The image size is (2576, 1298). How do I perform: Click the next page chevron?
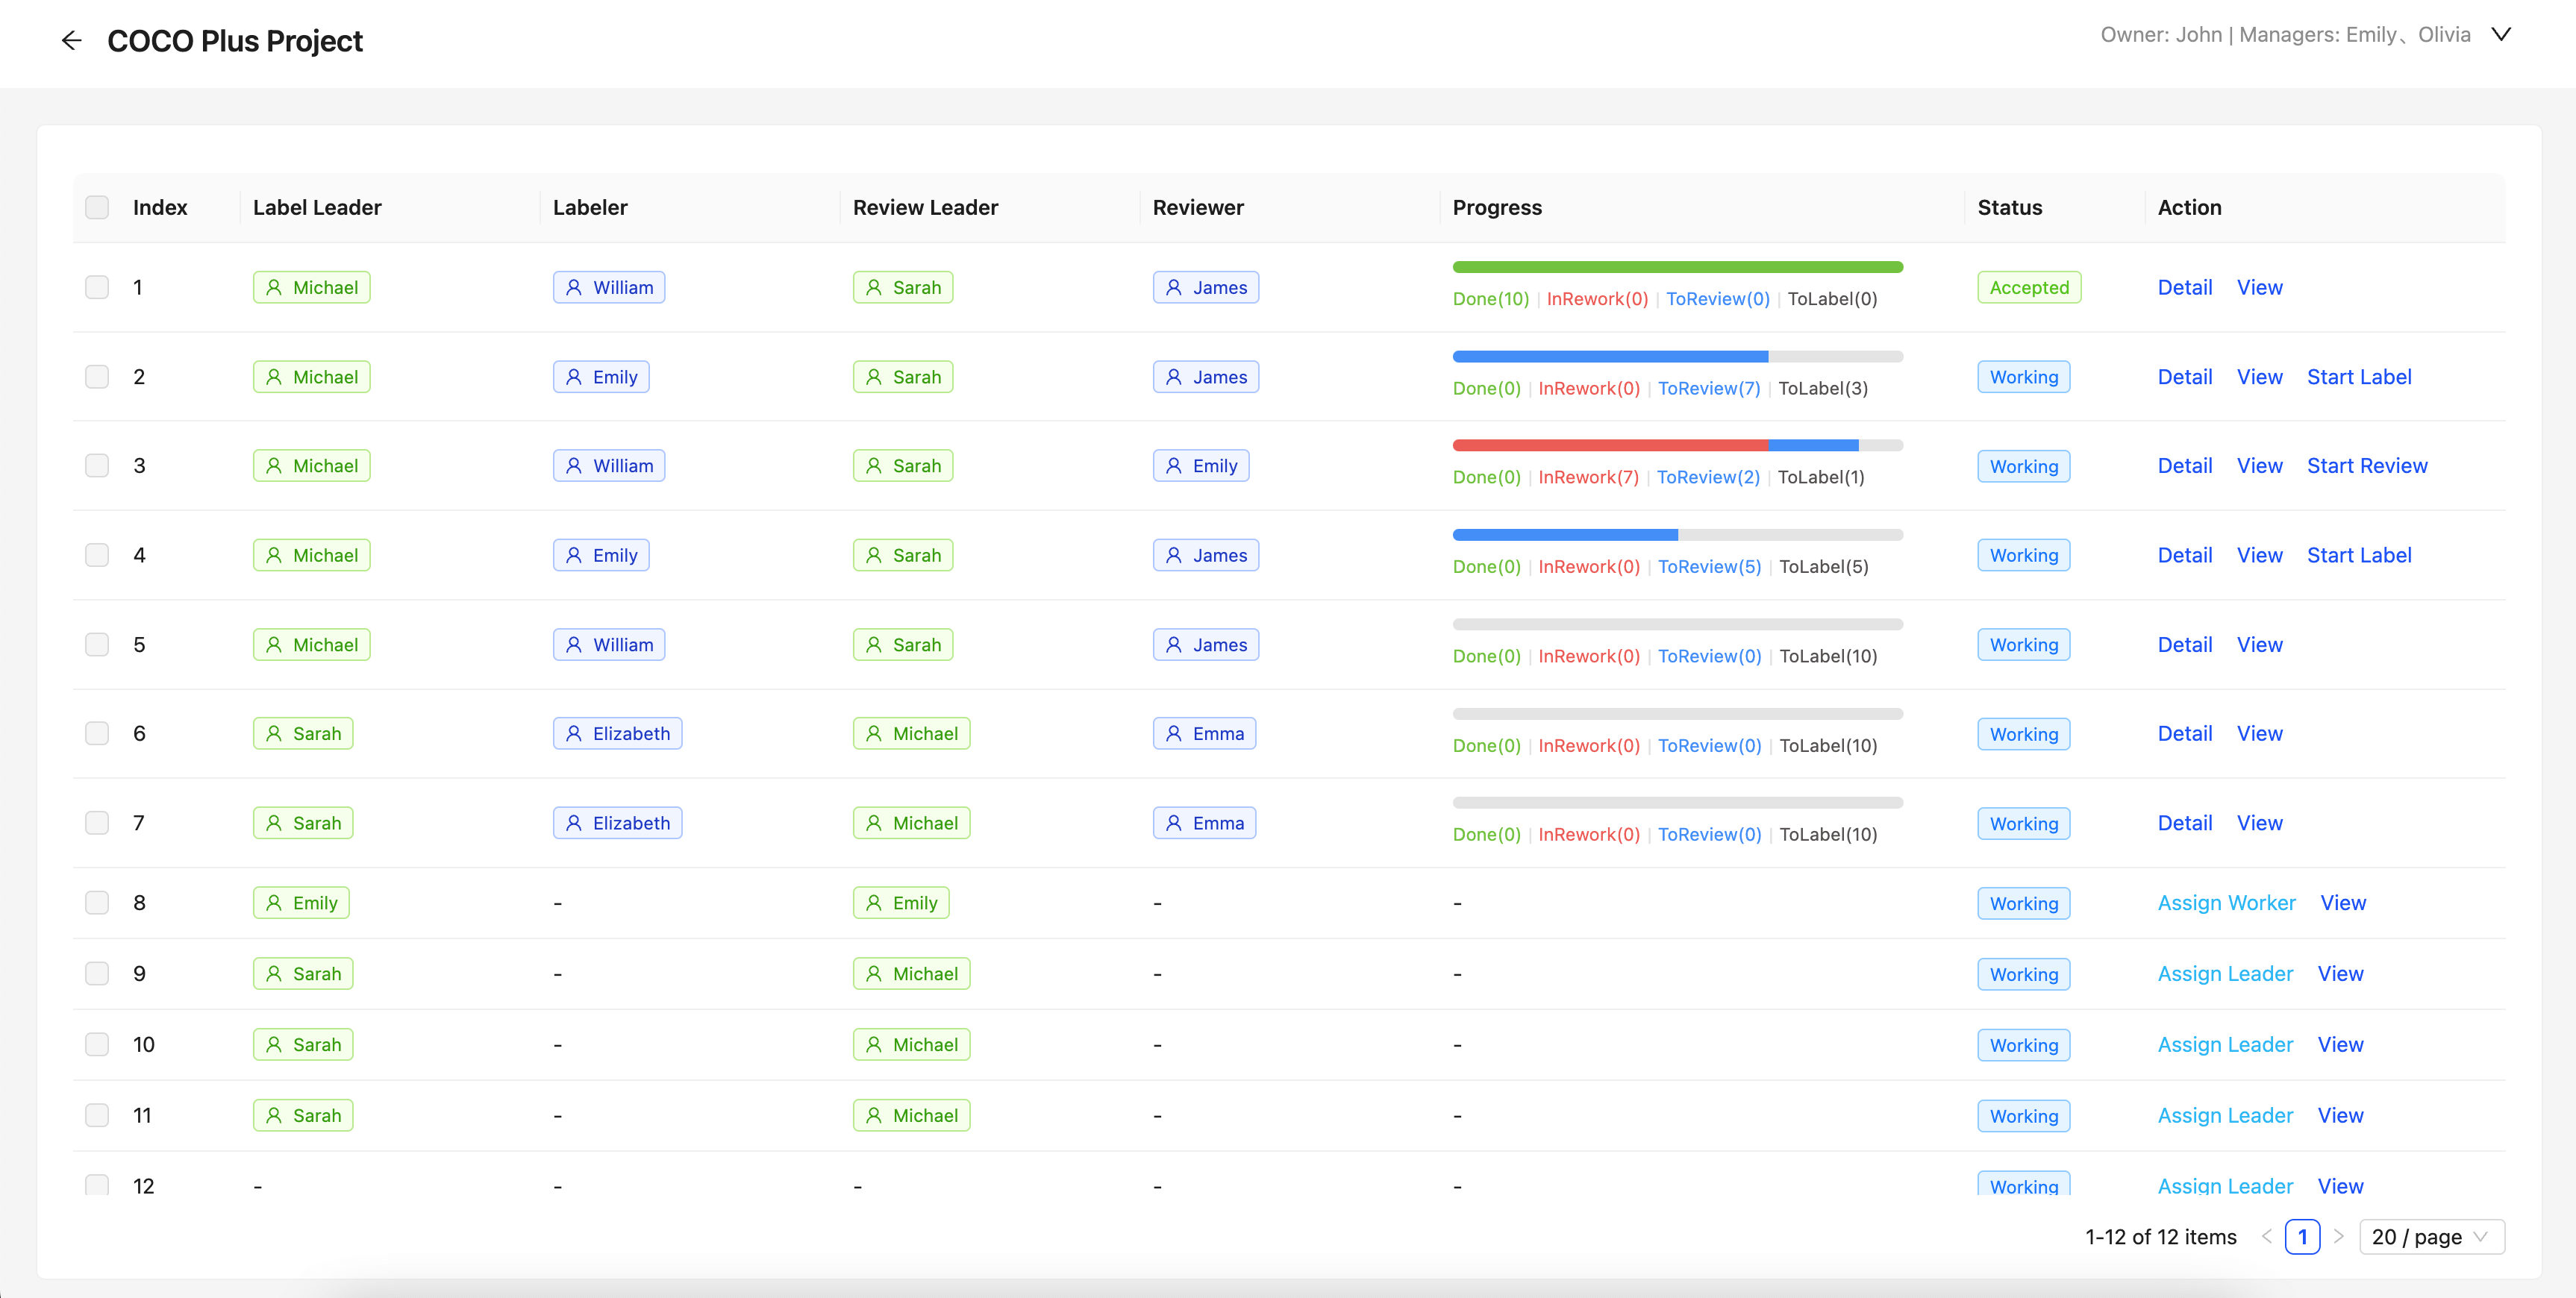[x=2338, y=1237]
